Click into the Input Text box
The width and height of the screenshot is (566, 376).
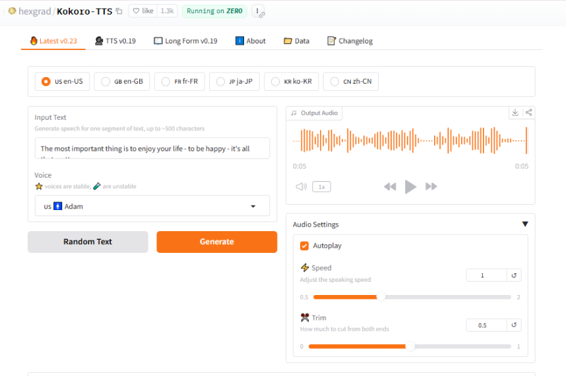(x=152, y=148)
